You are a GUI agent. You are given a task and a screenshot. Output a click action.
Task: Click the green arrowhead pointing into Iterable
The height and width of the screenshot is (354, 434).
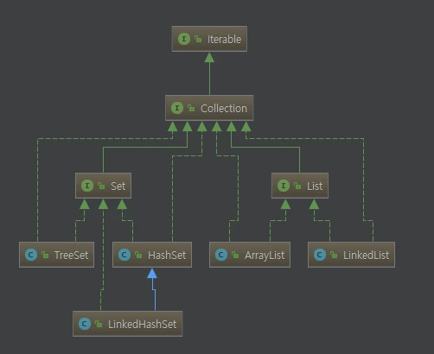point(209,58)
